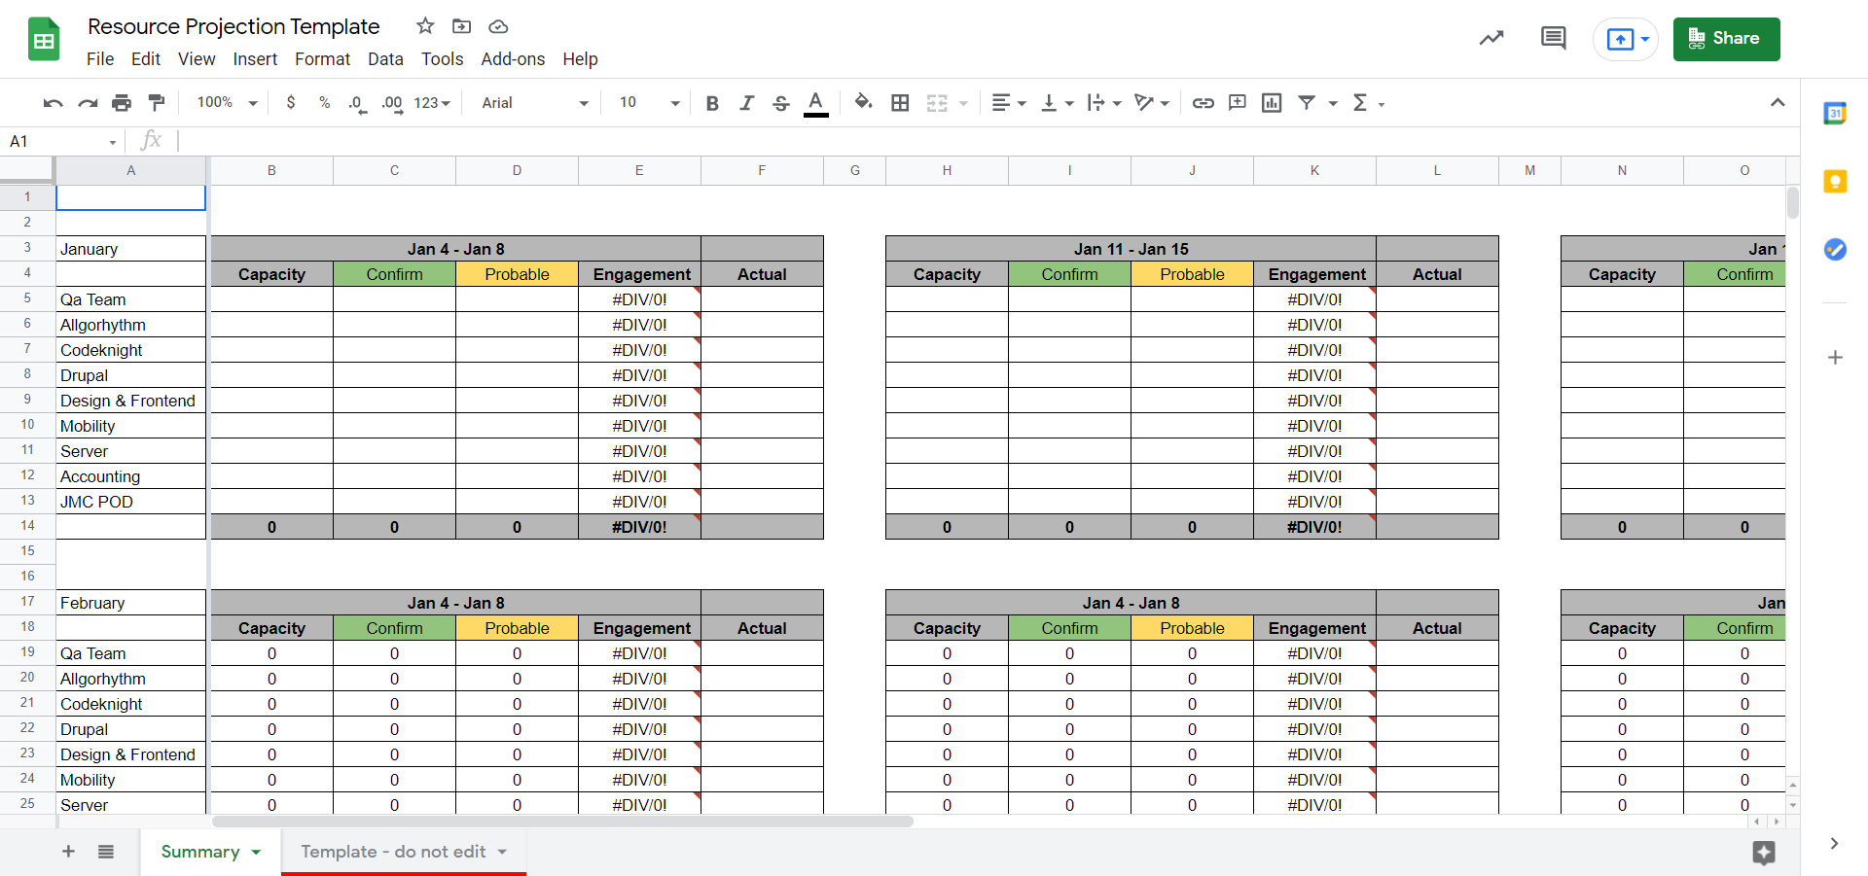This screenshot has width=1868, height=876.
Task: Open the font family dropdown
Action: [x=531, y=102]
